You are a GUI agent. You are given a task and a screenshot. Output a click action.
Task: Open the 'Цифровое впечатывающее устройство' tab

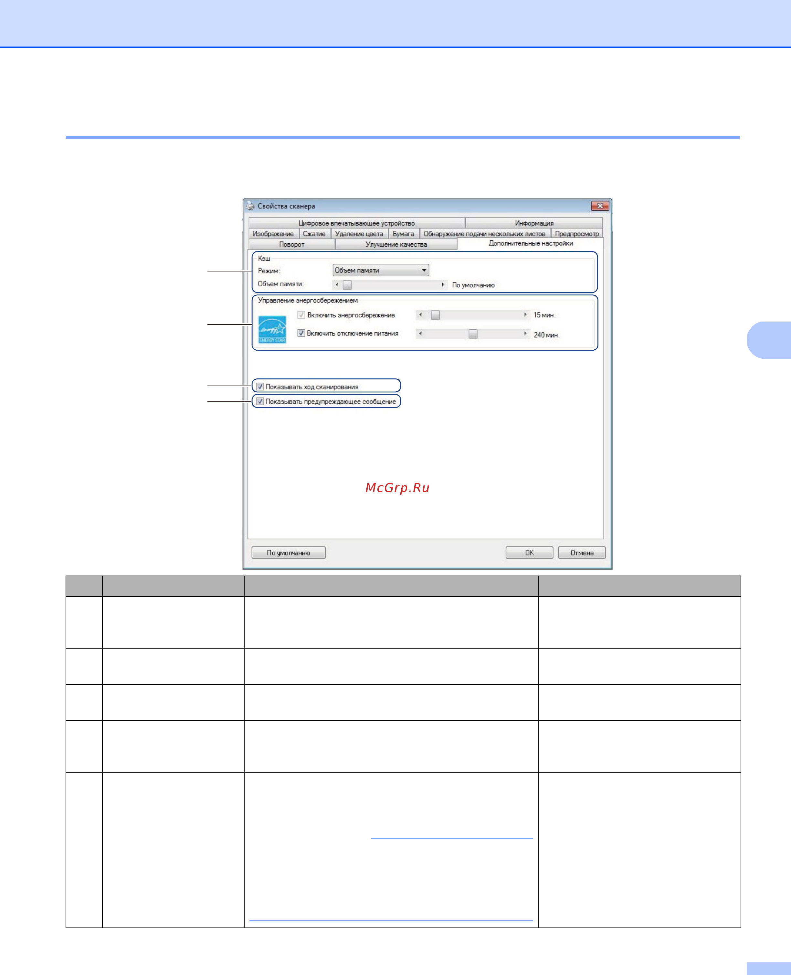point(356,223)
